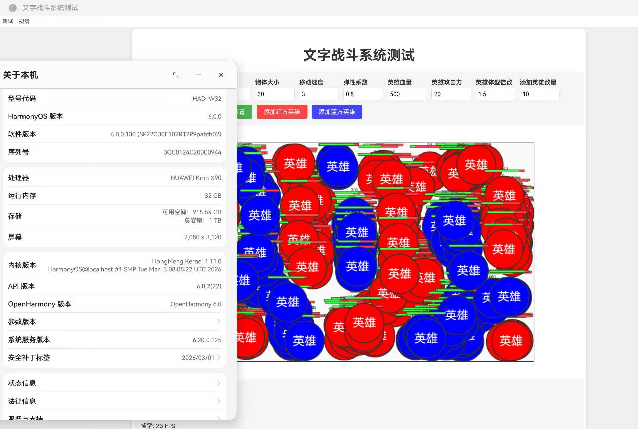638x429 pixels.
Task: Select the 英雄血量 field showing 500
Action: tap(407, 94)
